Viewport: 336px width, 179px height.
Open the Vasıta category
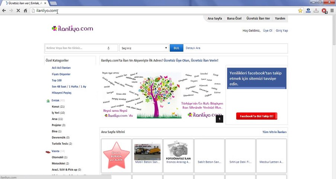tap(55, 151)
